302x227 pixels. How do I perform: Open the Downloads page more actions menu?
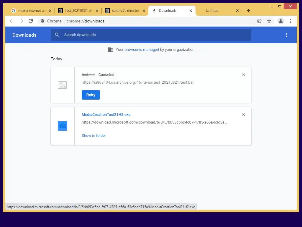(287, 35)
